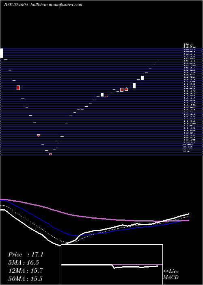Click the 'Price : 17.1' value
Viewport: 203px width, 285px height.
[x=26, y=254]
